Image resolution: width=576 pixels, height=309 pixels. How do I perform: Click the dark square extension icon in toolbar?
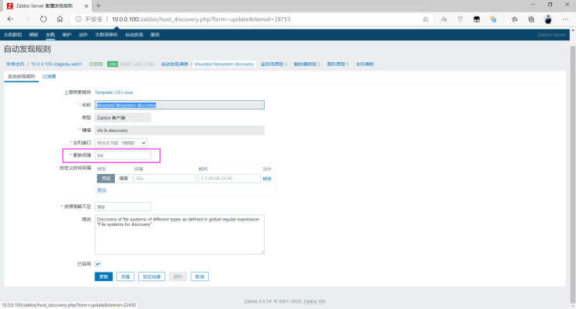pos(477,19)
